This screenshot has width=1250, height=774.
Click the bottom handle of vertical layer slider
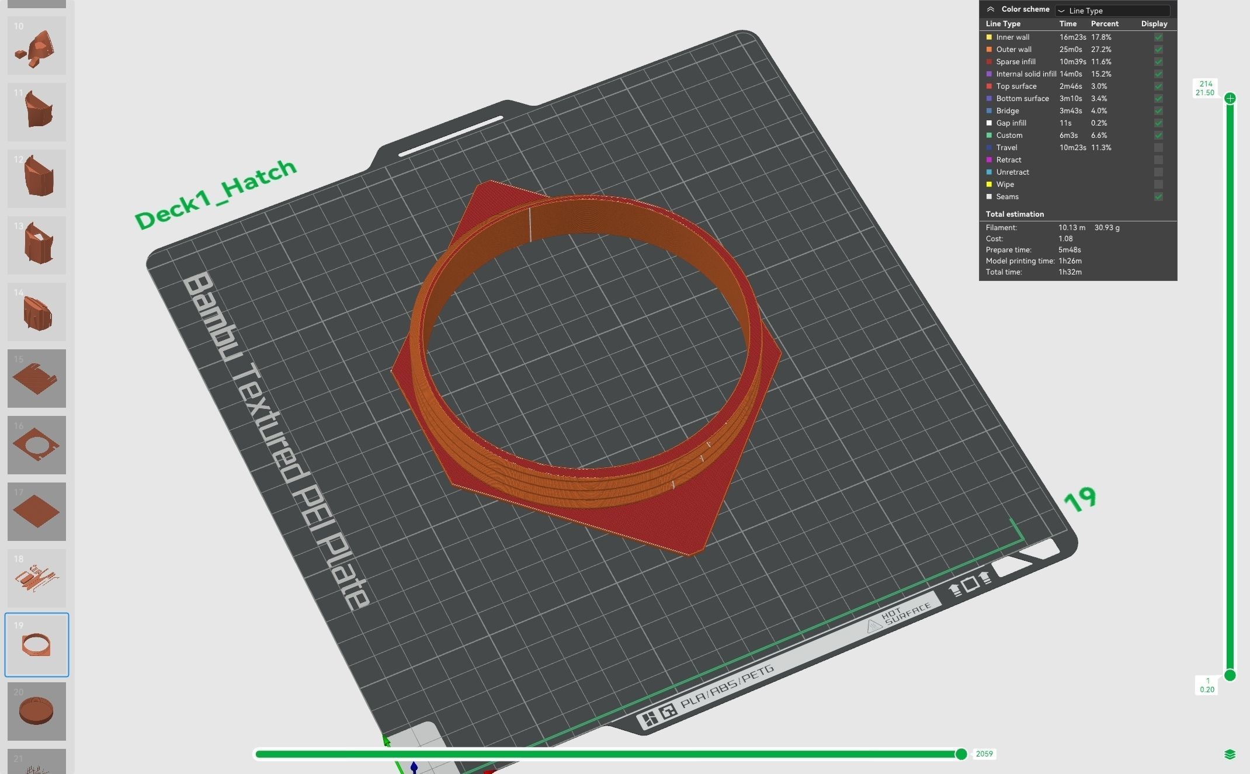click(x=1230, y=675)
